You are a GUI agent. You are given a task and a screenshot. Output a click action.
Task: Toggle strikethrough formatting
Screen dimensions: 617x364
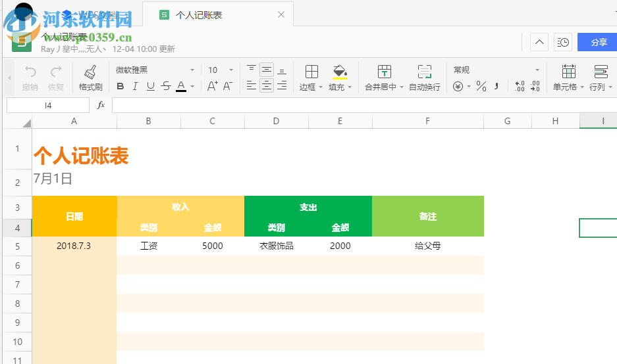166,86
